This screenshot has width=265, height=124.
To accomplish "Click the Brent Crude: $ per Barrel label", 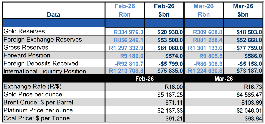I will point(38,102).
